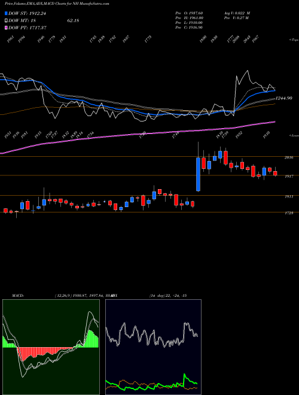Click the 'MACD:' panel heading
The width and height of the screenshot is (299, 395).
pos(17,296)
